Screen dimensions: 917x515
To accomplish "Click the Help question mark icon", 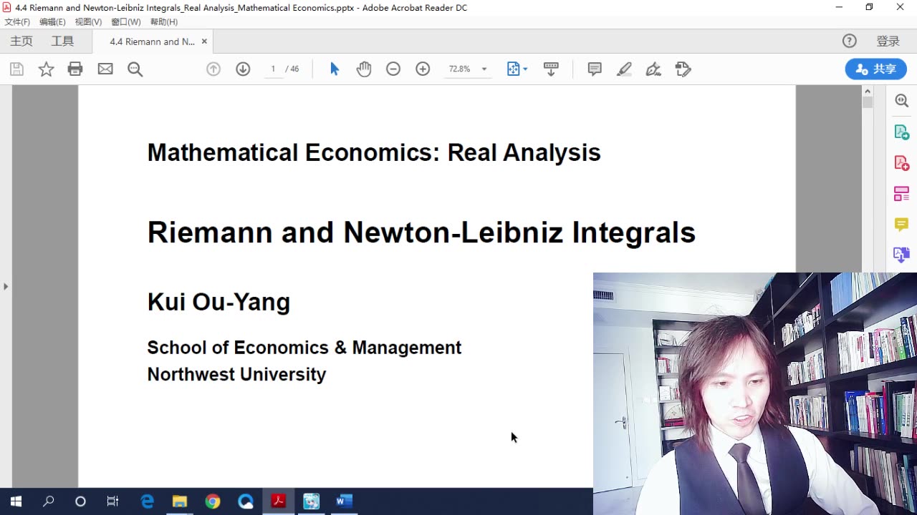I will (x=850, y=41).
